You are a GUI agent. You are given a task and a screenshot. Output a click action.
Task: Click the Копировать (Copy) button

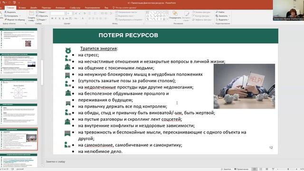[x=11, y=16]
